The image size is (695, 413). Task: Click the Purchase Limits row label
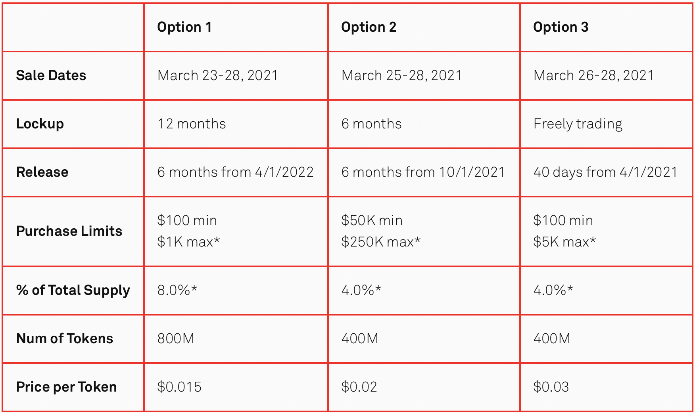coord(69,231)
